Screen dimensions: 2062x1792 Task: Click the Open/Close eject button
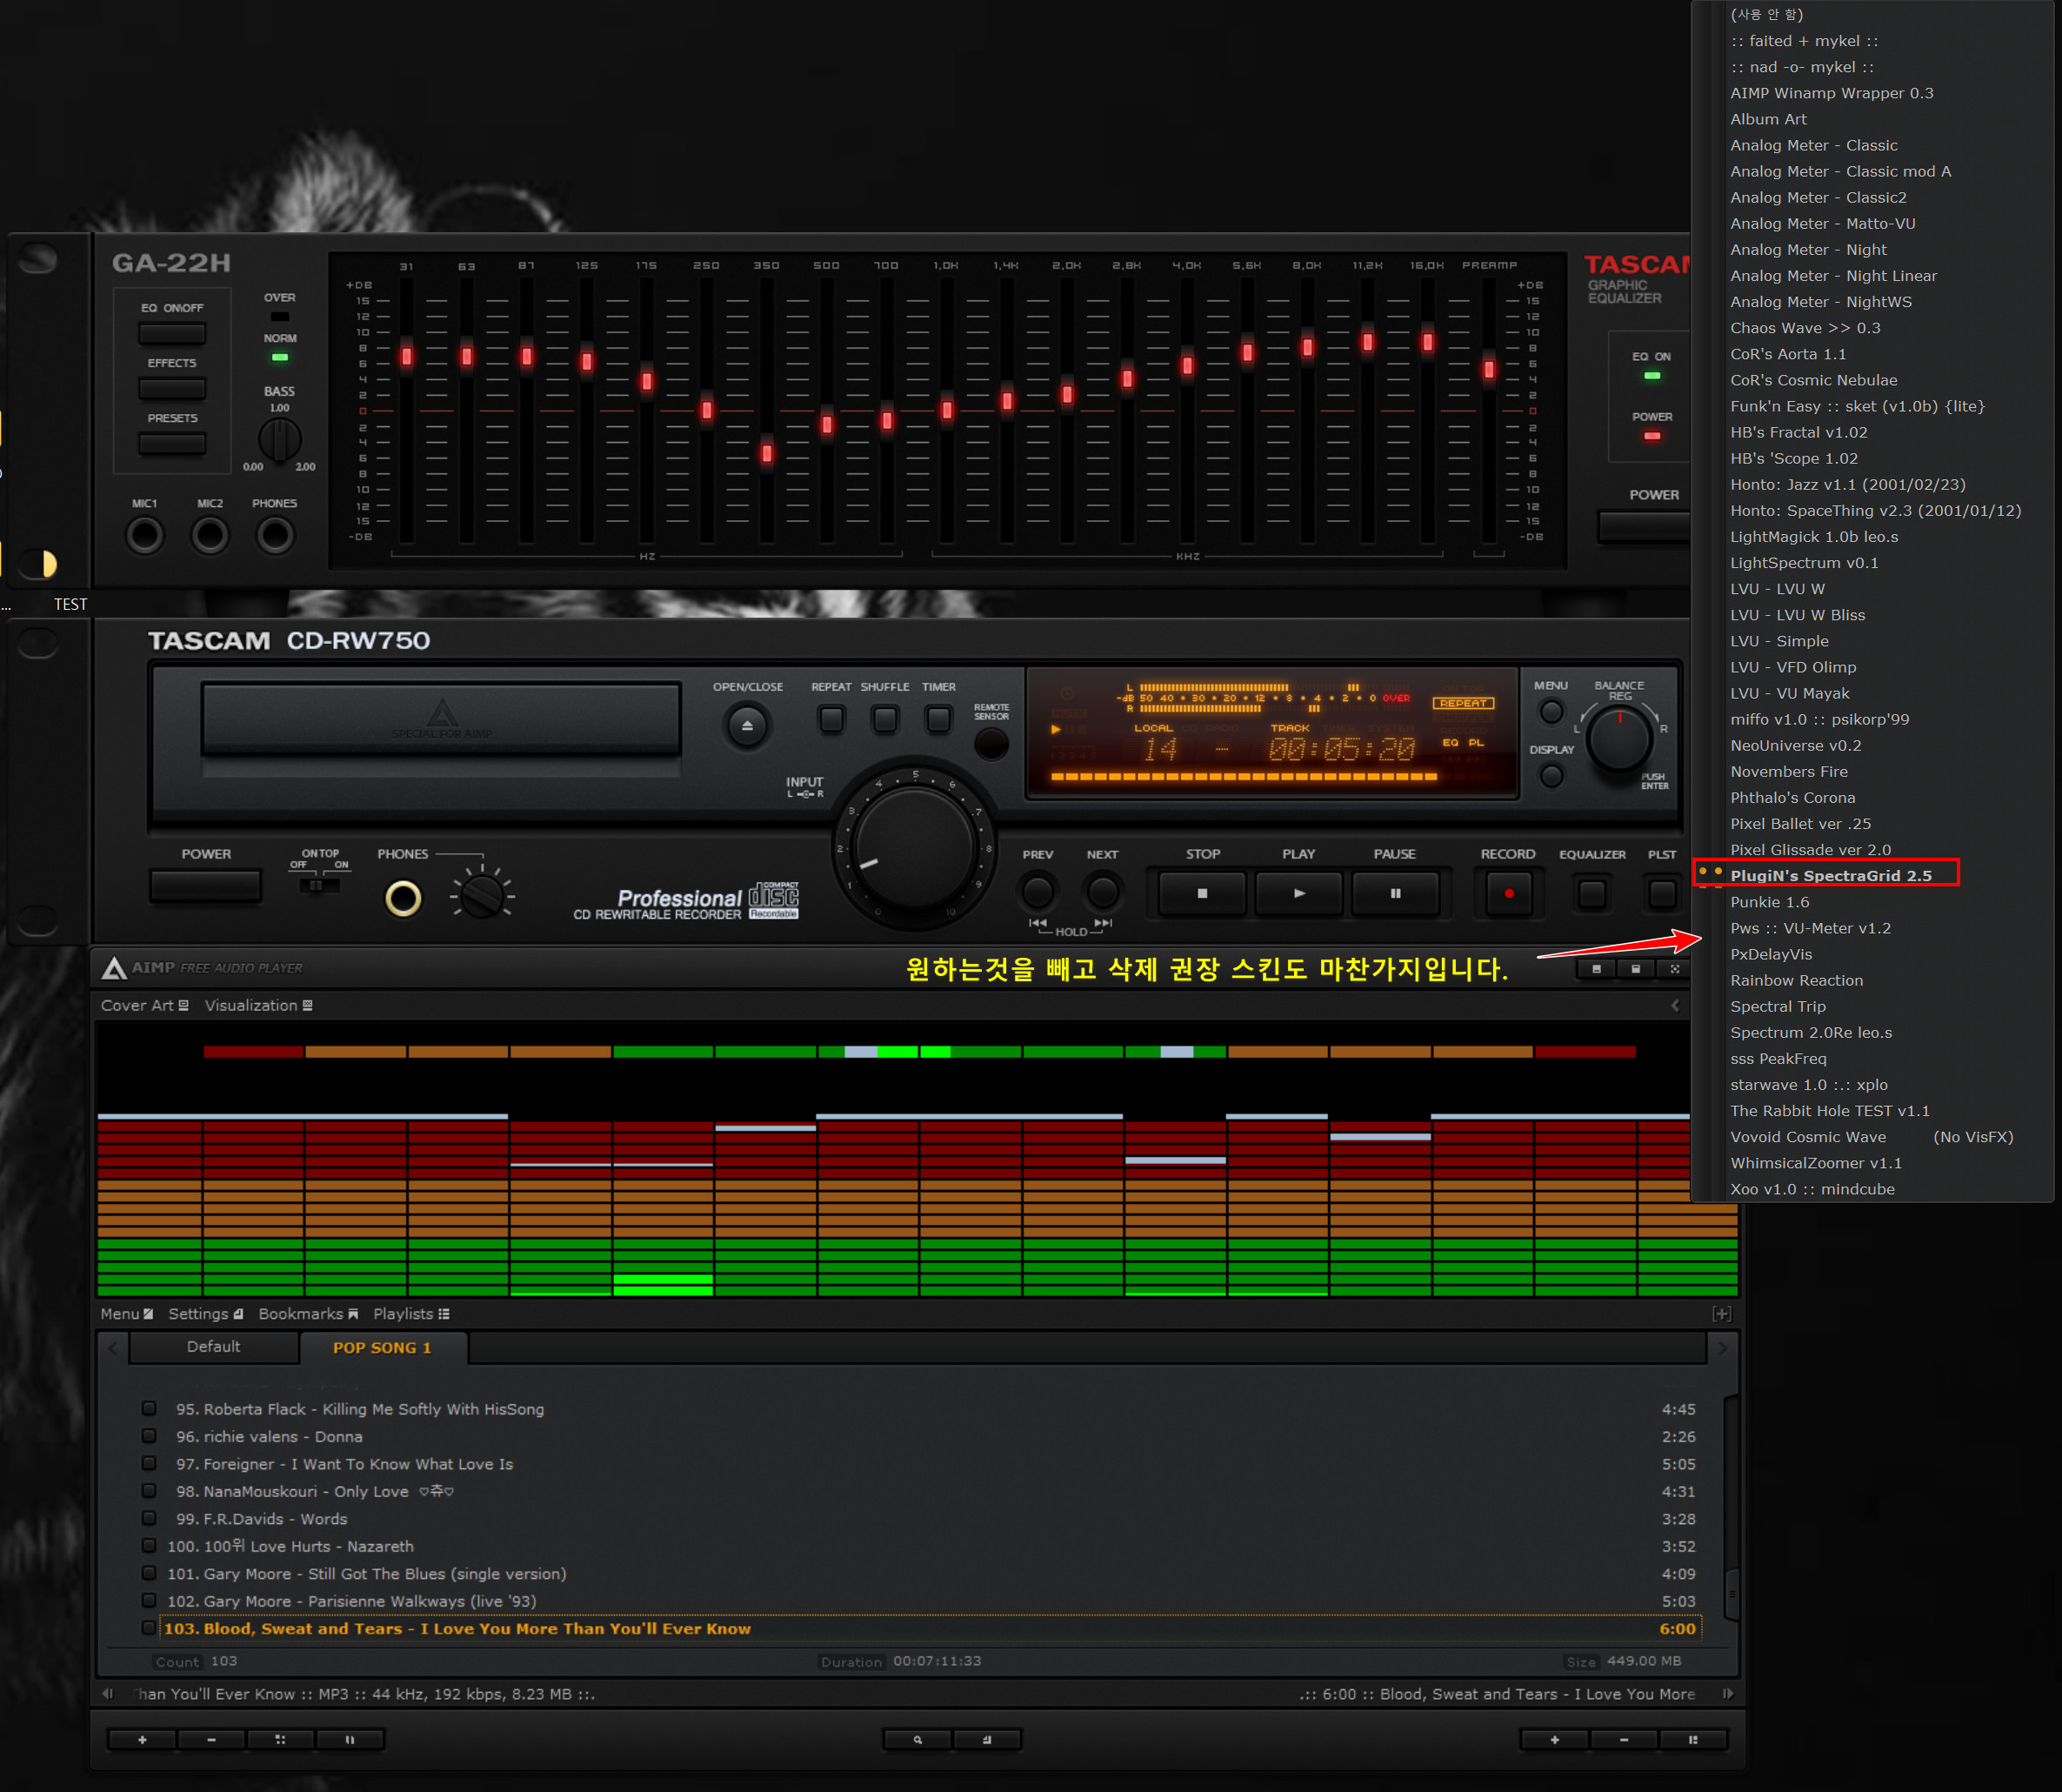pyautogui.click(x=747, y=725)
